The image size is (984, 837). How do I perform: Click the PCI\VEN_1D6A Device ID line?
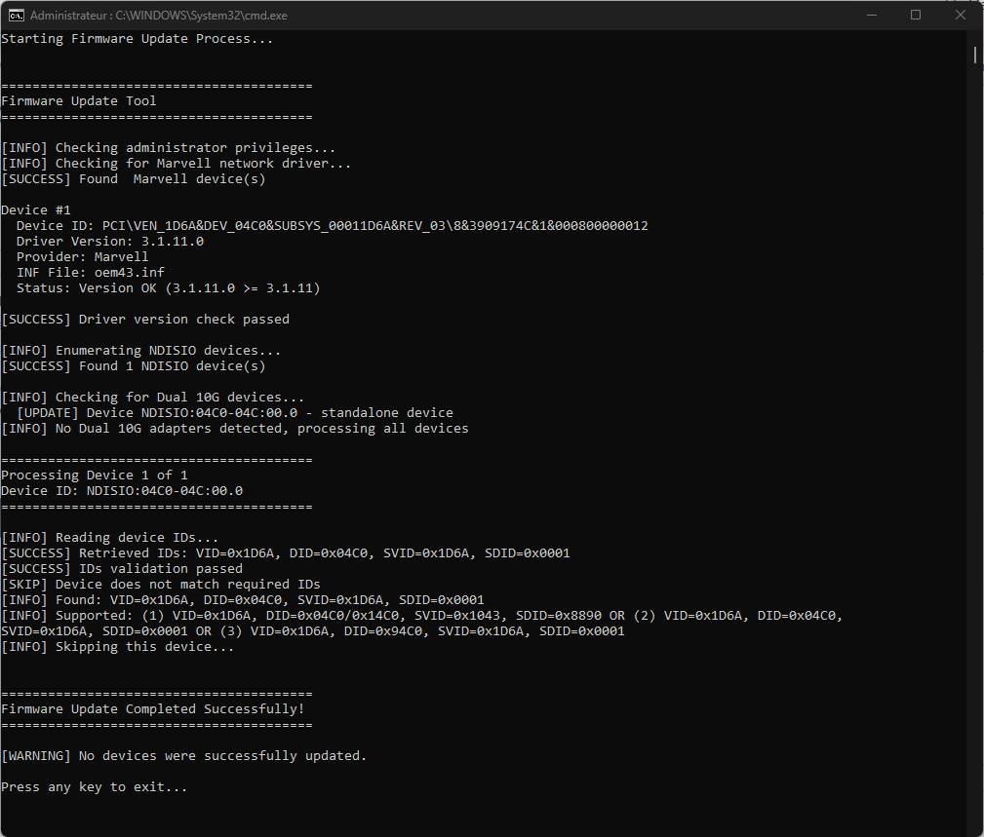[332, 225]
